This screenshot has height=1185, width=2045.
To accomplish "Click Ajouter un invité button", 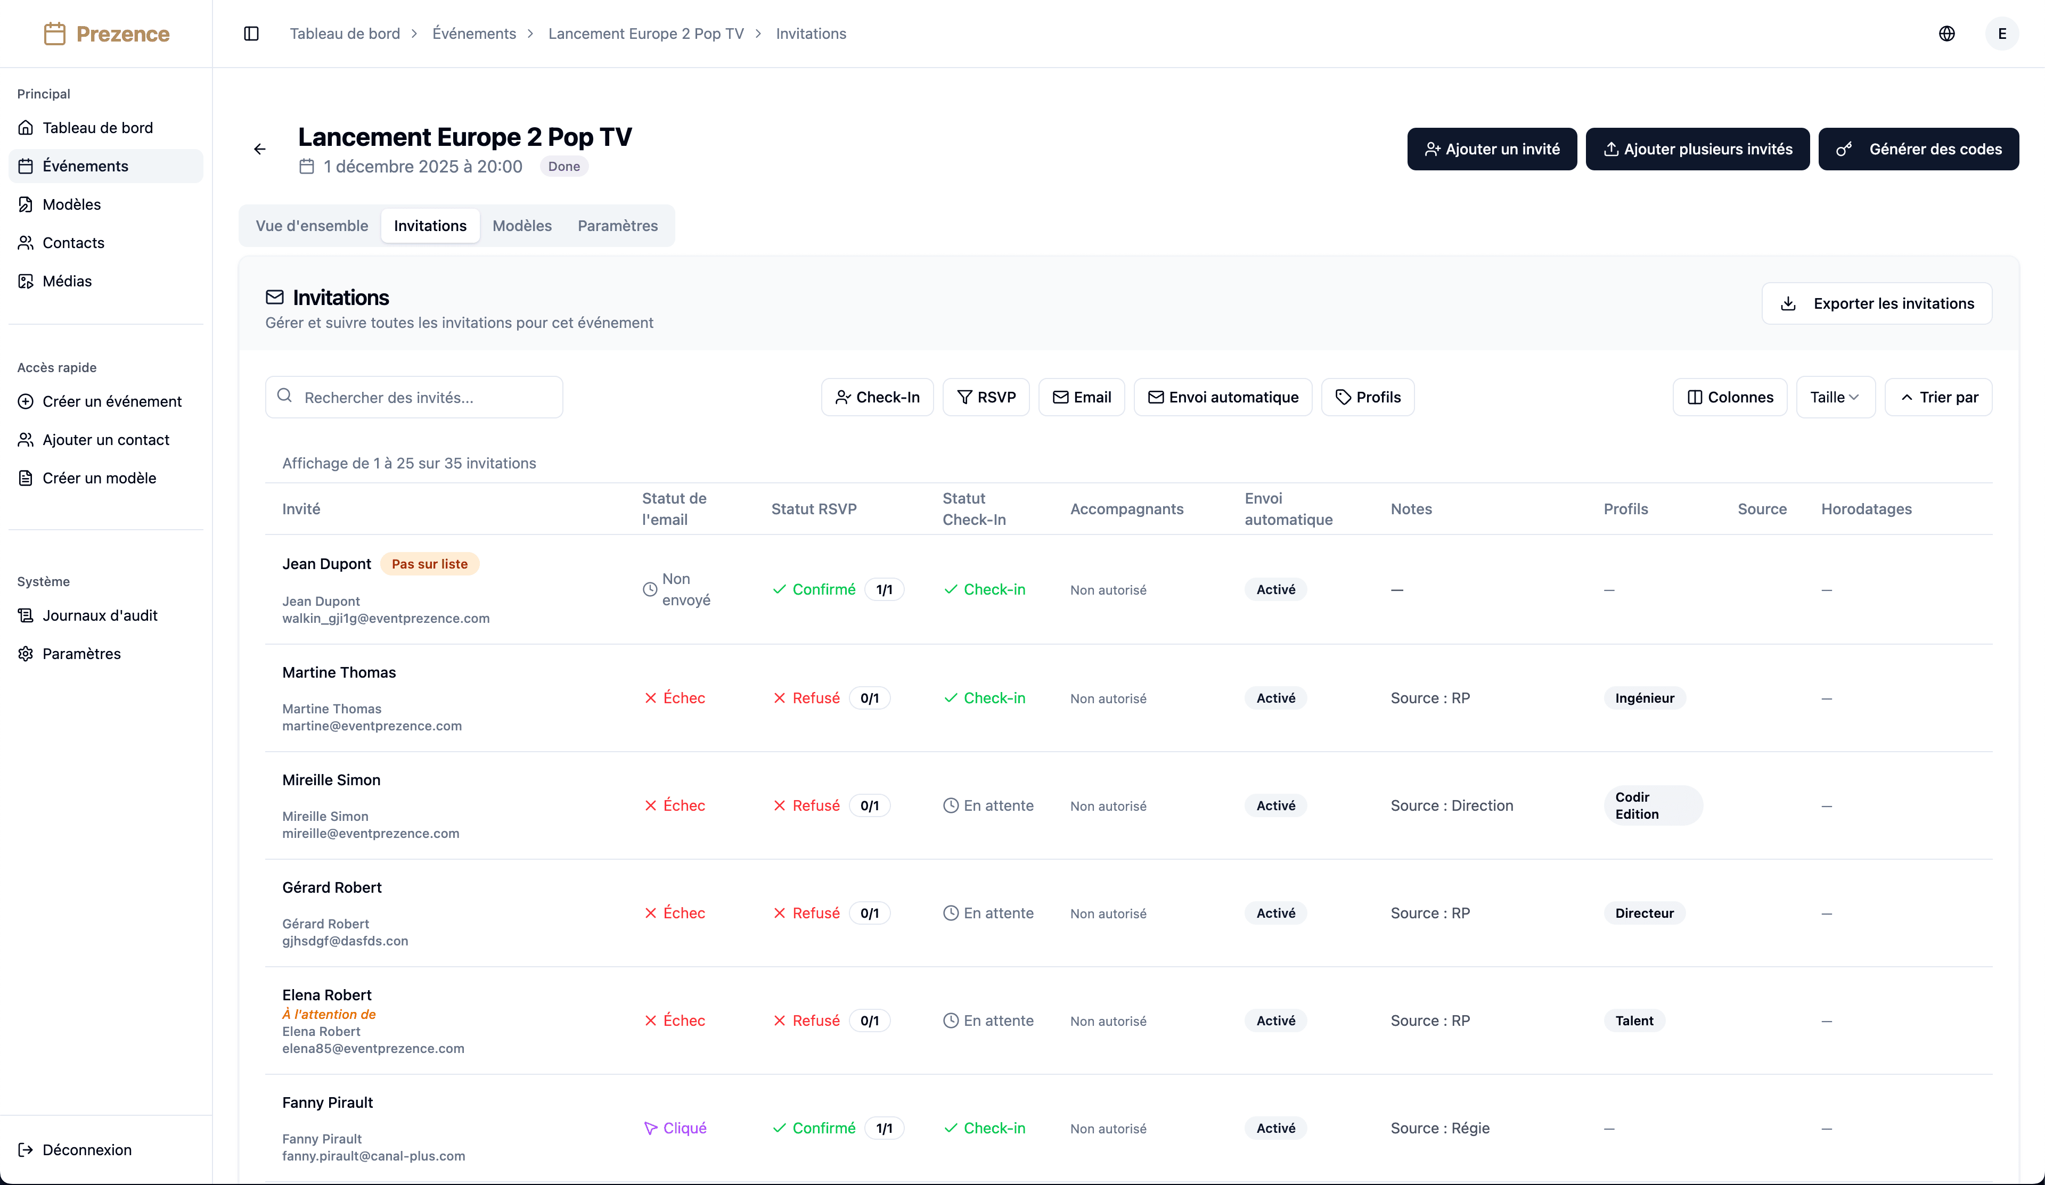I will (x=1492, y=149).
